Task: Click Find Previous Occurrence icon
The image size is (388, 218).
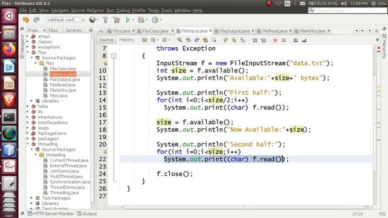Action: tap(189, 40)
